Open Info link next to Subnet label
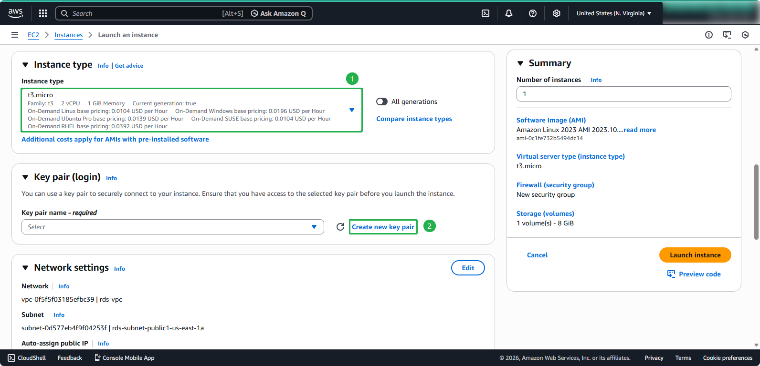Image resolution: width=760 pixels, height=366 pixels. pyautogui.click(x=59, y=315)
